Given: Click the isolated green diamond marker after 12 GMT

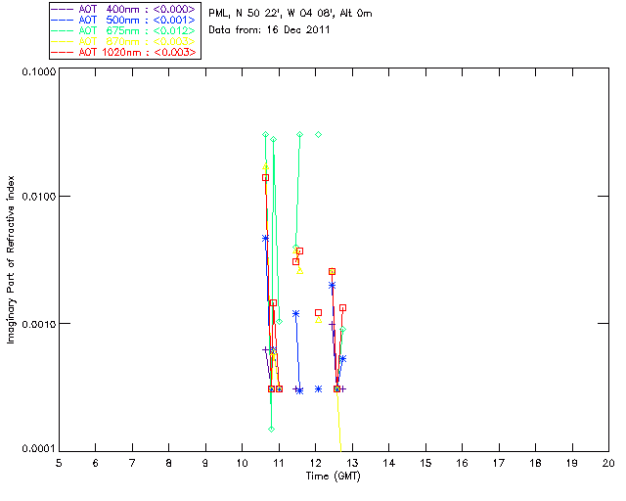Looking at the screenshot, I should [318, 135].
